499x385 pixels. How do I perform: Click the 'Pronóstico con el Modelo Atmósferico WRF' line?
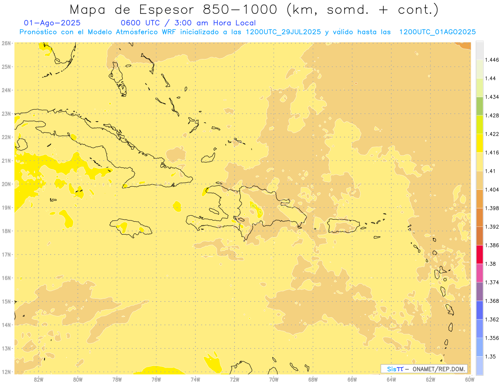click(x=248, y=32)
